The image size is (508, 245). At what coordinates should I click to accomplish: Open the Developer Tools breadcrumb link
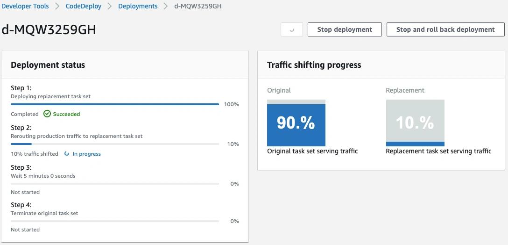coord(25,6)
